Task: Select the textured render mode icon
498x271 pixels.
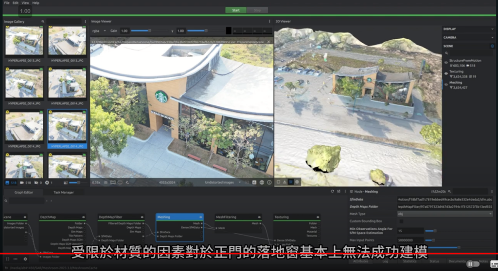Action: pos(291,182)
